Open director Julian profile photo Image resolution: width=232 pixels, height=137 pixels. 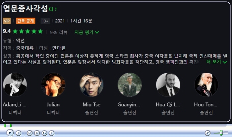53,84
